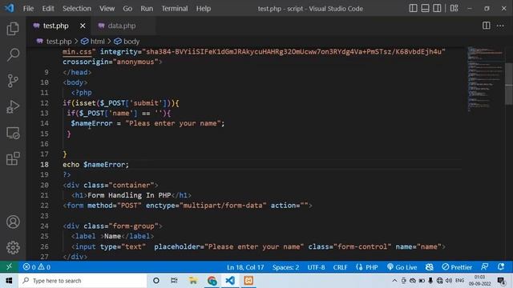Image resolution: width=513 pixels, height=288 pixels.
Task: Open the Remote Explorer view
Action: pyautogui.click(x=13, y=133)
